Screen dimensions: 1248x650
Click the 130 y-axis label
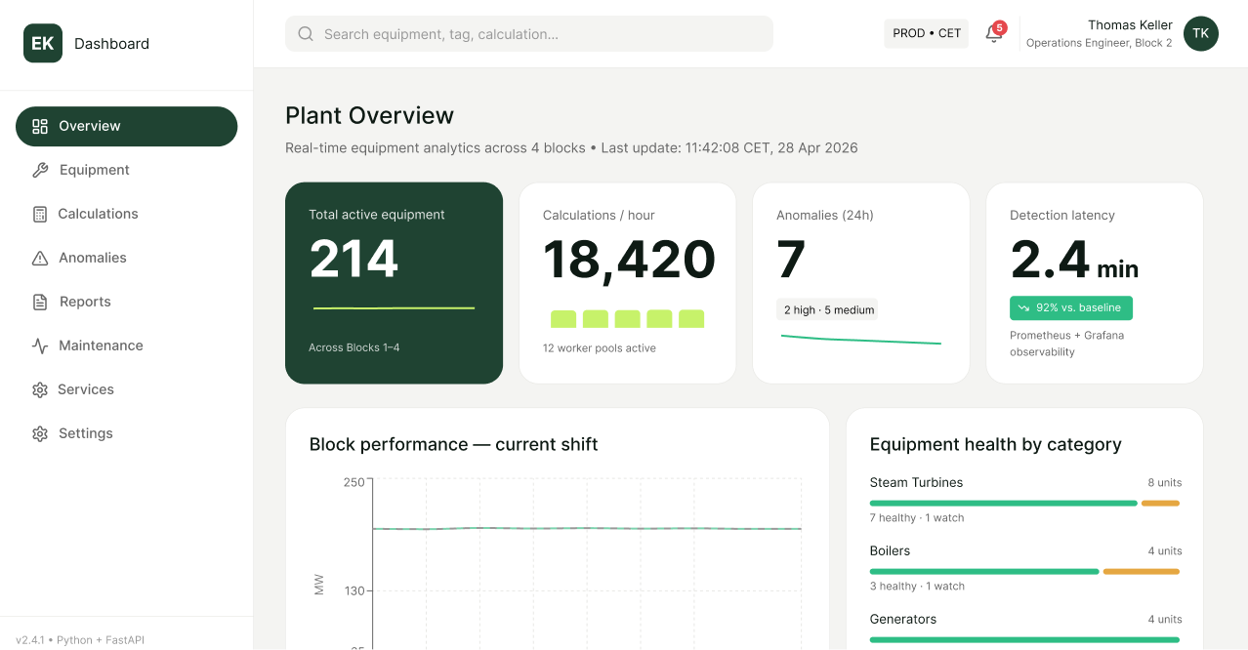[x=354, y=590]
